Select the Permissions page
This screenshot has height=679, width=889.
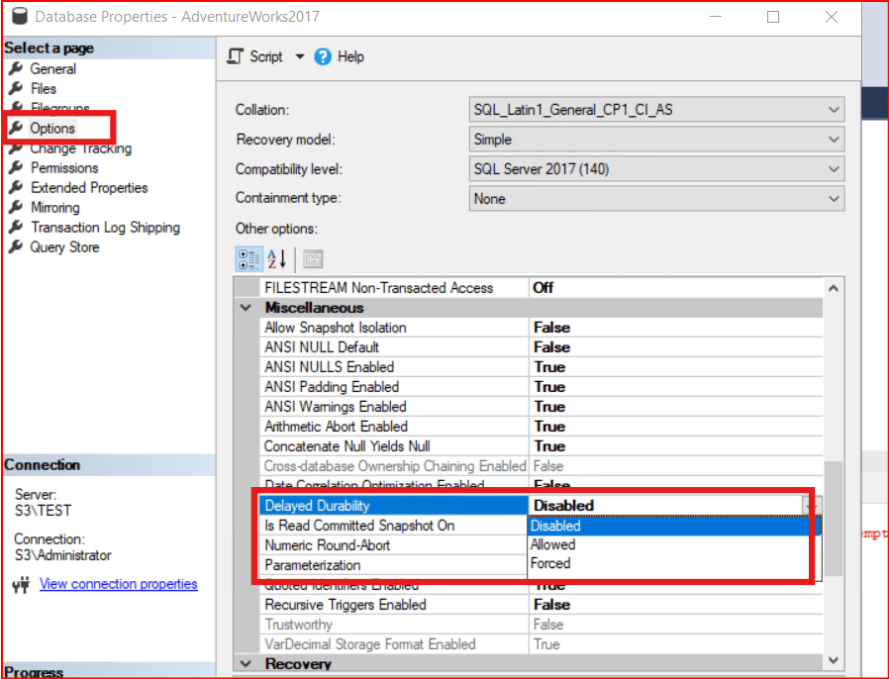(x=64, y=168)
